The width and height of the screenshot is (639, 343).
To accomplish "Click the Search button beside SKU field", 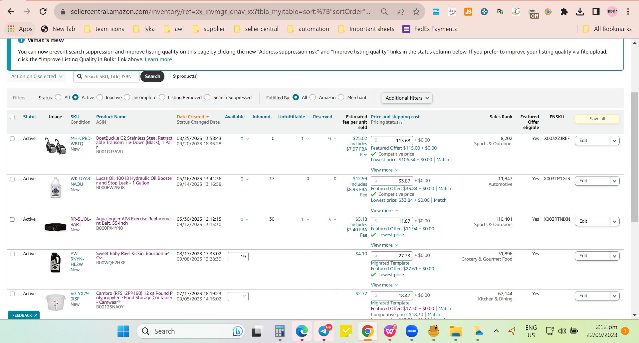I will (152, 76).
